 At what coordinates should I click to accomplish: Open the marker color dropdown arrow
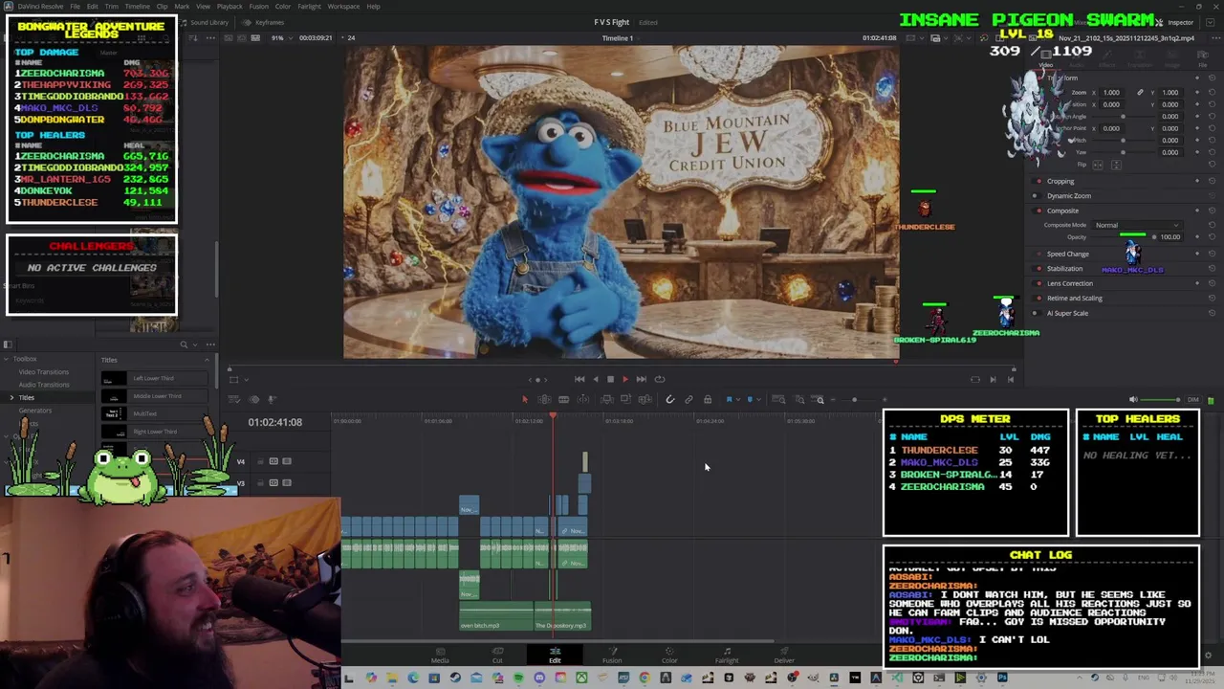click(x=758, y=400)
